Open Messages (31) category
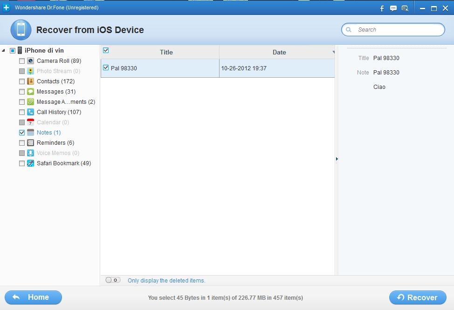 [56, 92]
